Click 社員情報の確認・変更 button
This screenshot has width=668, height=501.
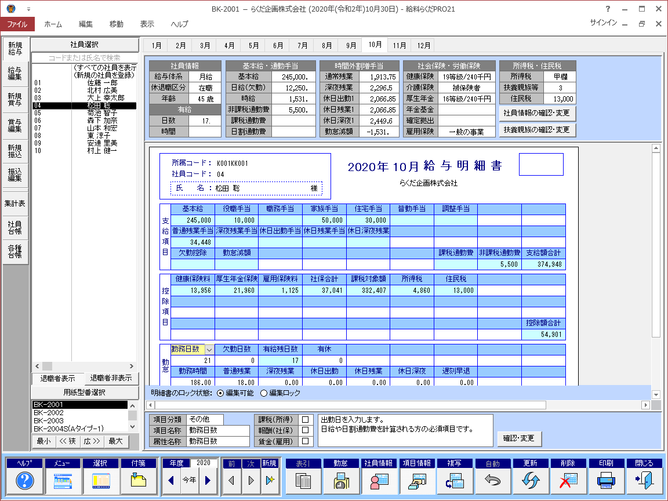click(x=537, y=113)
